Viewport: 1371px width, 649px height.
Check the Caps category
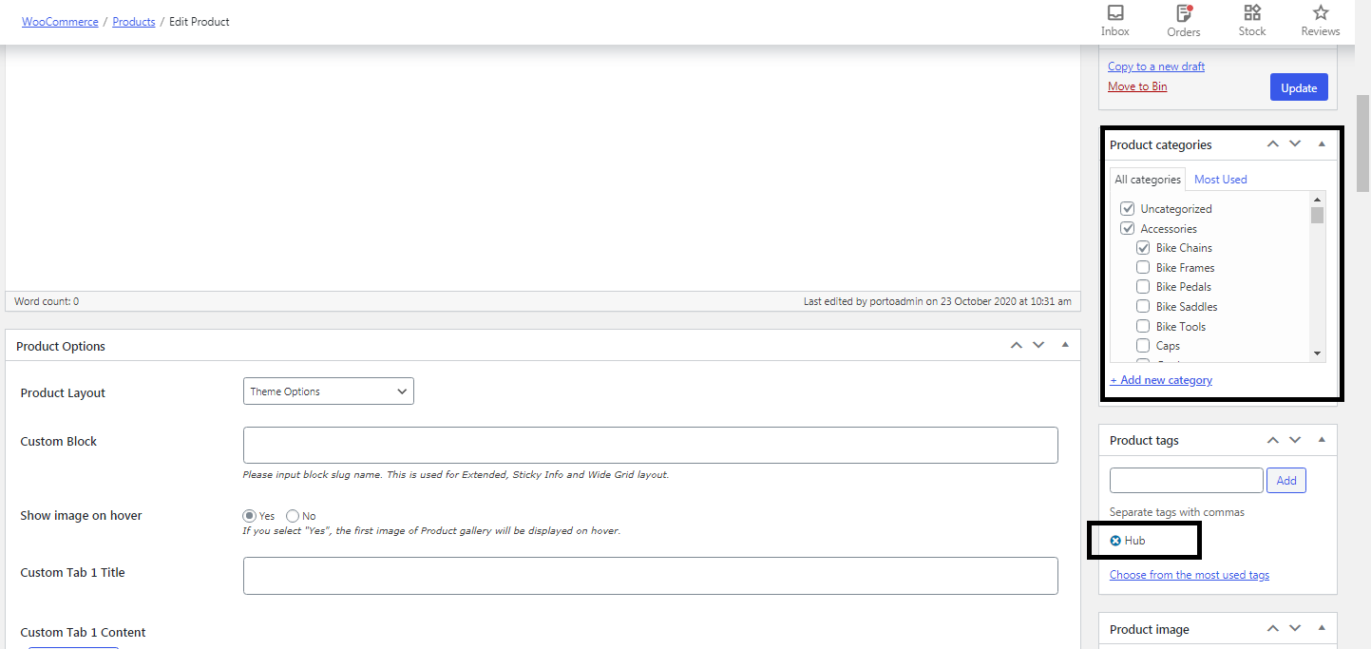click(1143, 346)
